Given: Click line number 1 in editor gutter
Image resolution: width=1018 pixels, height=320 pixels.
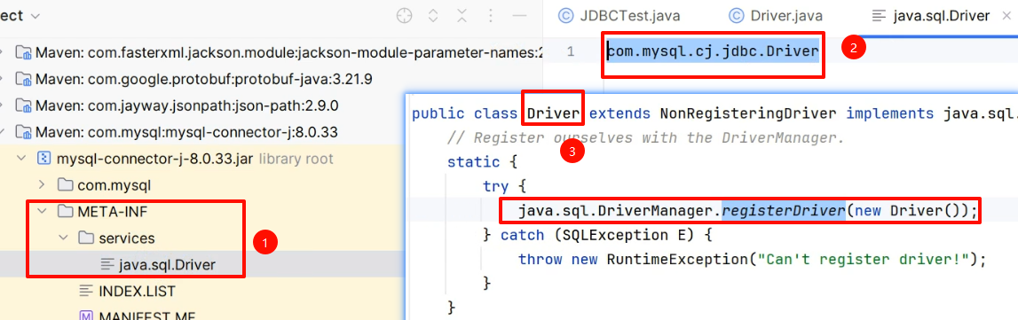Looking at the screenshot, I should (570, 51).
